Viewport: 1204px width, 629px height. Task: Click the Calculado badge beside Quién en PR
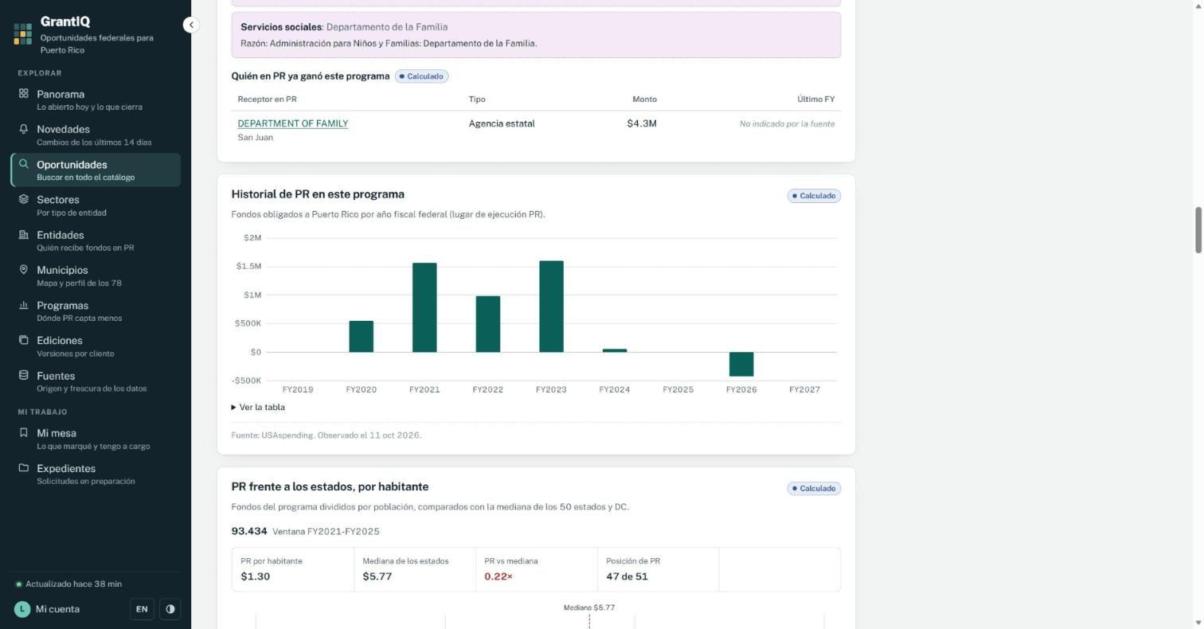point(421,76)
